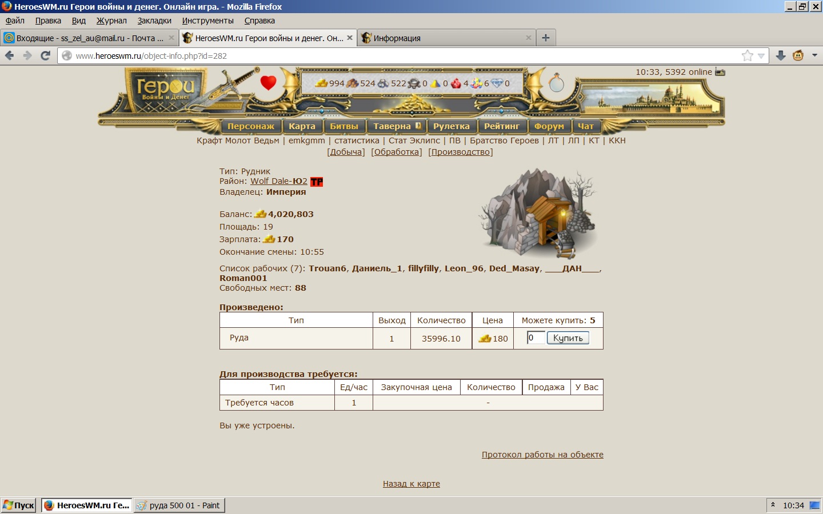
Task: Click the gold resource icon showing 994
Action: point(322,83)
